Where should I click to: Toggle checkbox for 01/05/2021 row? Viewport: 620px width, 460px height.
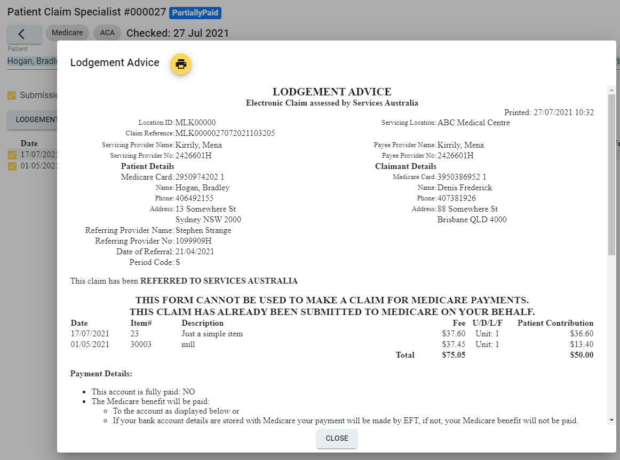coord(12,166)
